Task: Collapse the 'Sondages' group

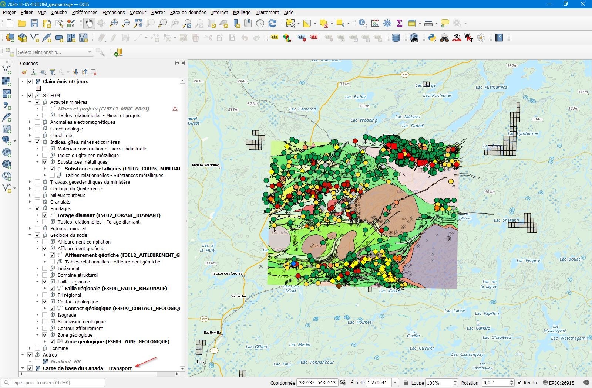Action: point(30,208)
